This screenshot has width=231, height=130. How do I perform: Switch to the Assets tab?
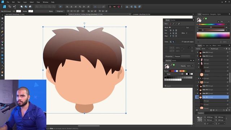click(174, 60)
